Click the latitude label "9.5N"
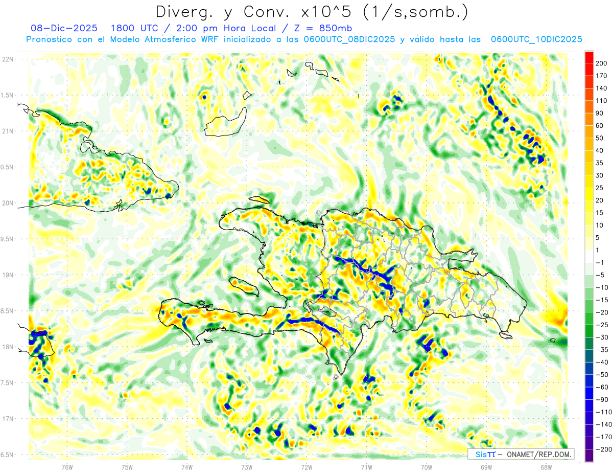This screenshot has height=474, width=613. coord(8,239)
